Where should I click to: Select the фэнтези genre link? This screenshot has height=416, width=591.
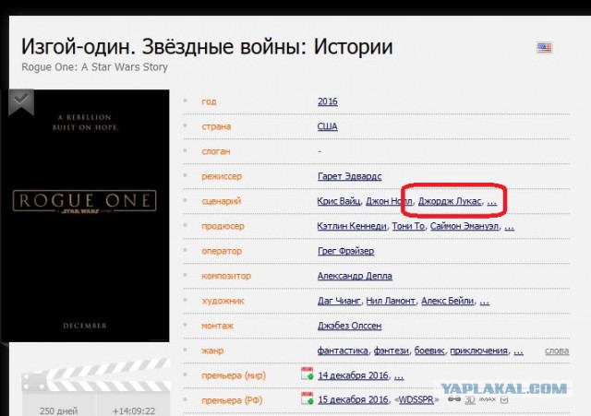(x=392, y=351)
